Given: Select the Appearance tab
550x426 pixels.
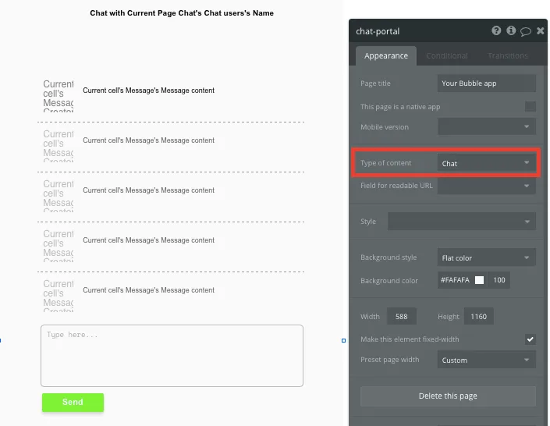Looking at the screenshot, I should coord(386,55).
